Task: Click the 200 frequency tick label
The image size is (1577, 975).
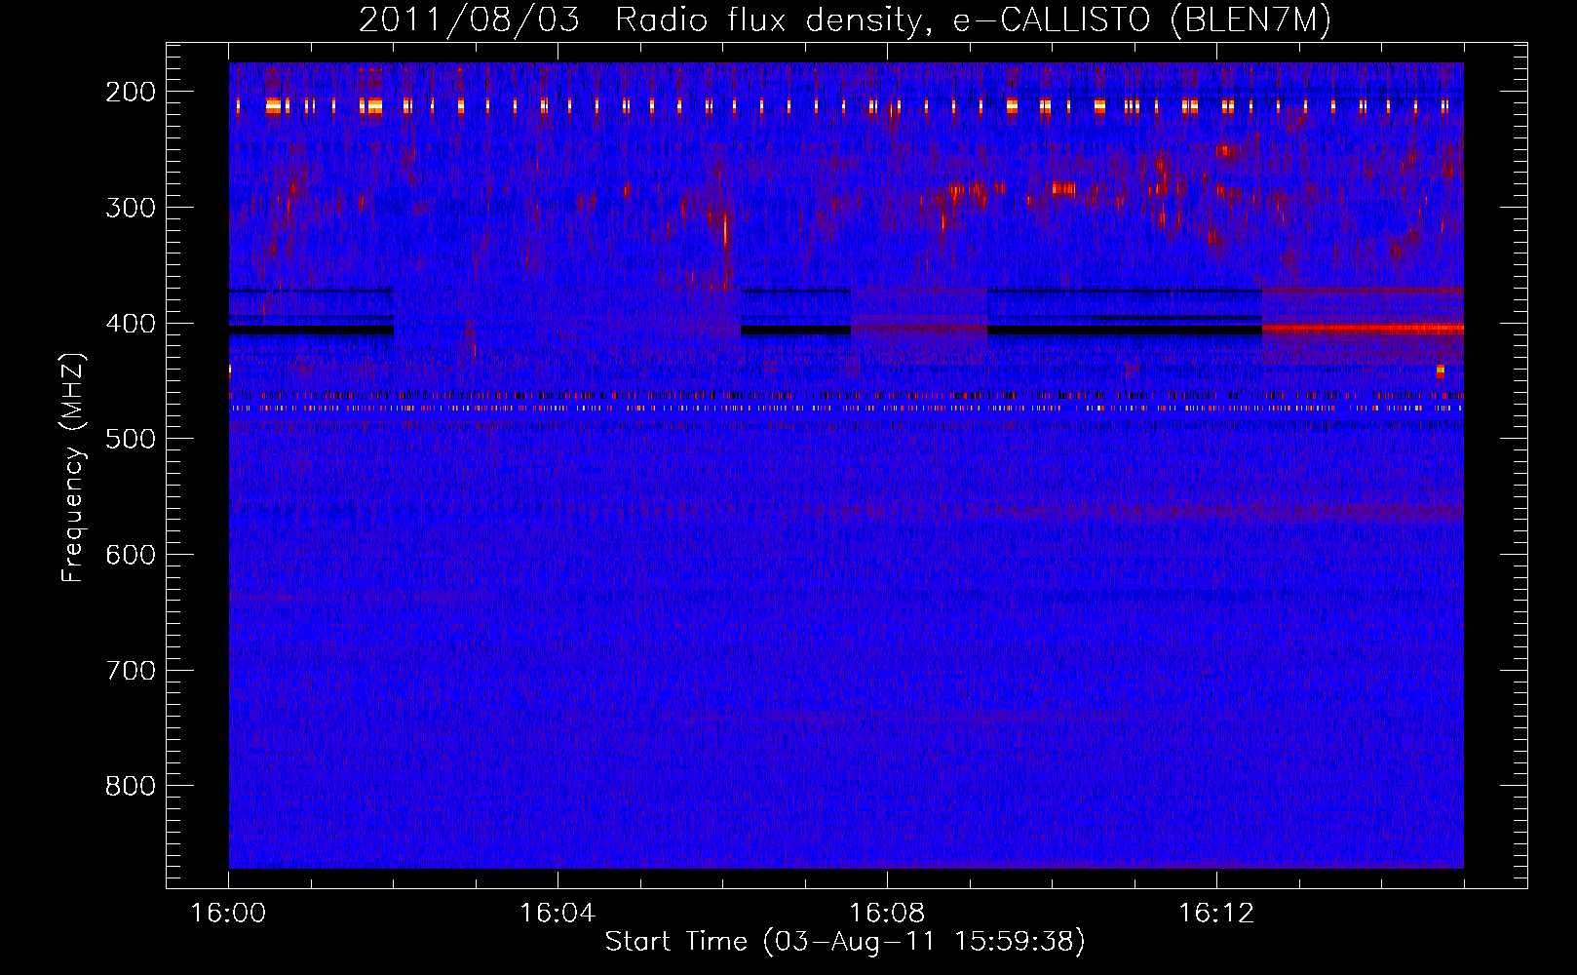Action: [131, 92]
